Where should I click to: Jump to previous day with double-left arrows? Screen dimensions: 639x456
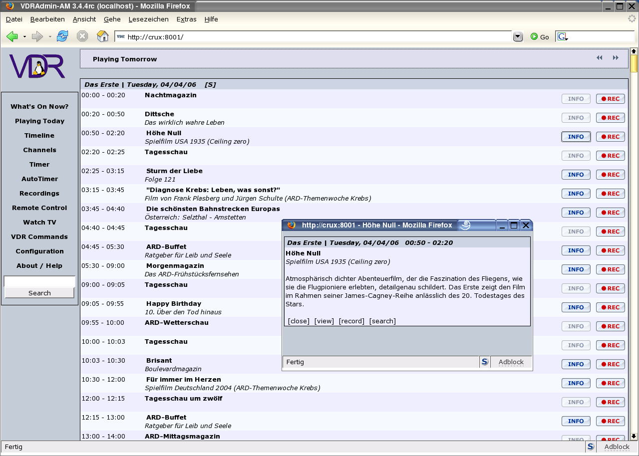coord(600,58)
